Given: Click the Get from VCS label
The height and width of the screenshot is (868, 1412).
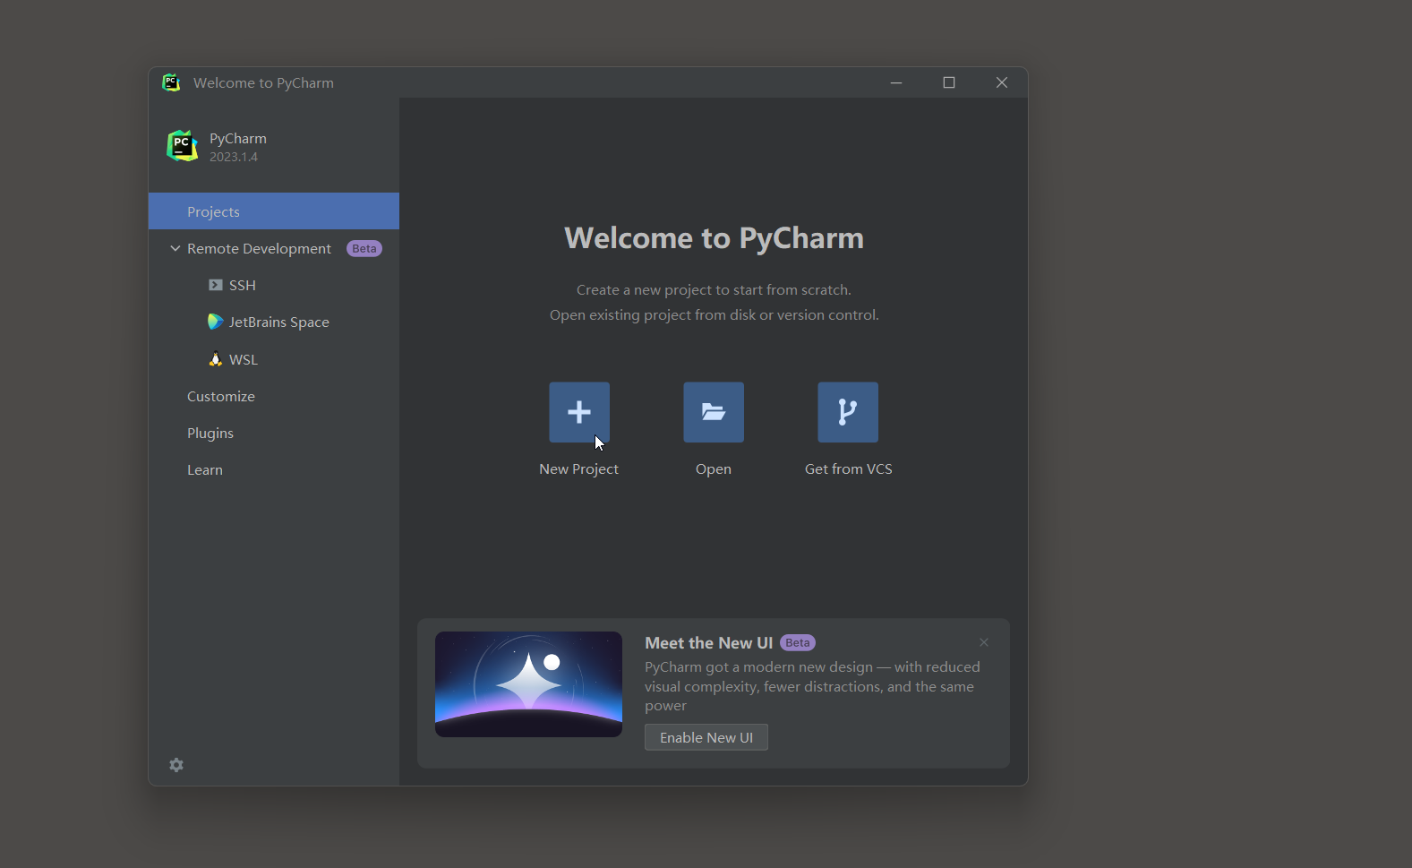Looking at the screenshot, I should [849, 468].
